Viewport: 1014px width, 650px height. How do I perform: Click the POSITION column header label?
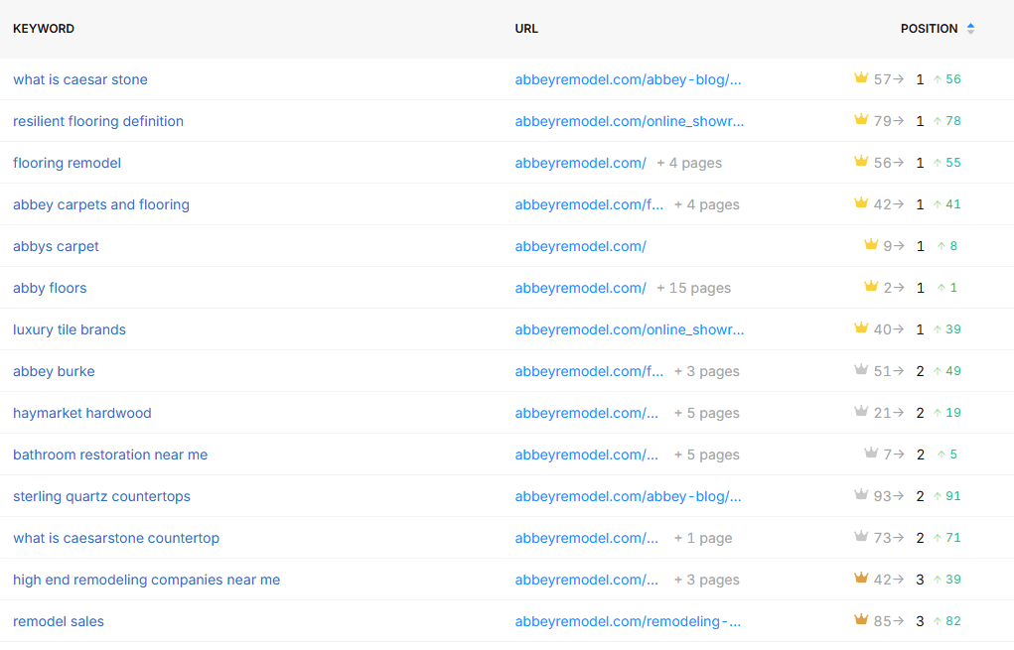click(929, 29)
